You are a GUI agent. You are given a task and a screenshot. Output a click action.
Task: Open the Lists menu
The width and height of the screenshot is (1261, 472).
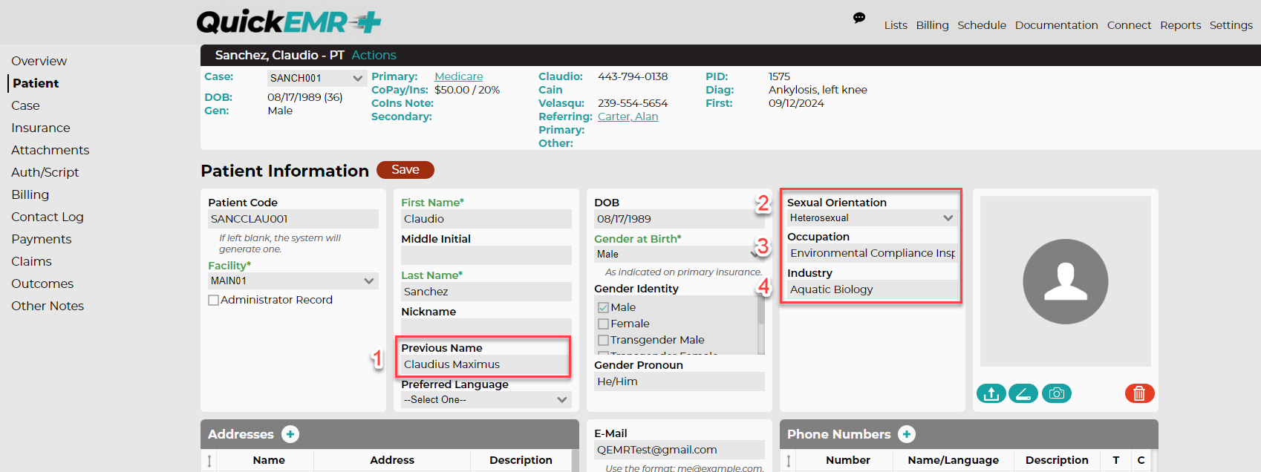896,25
